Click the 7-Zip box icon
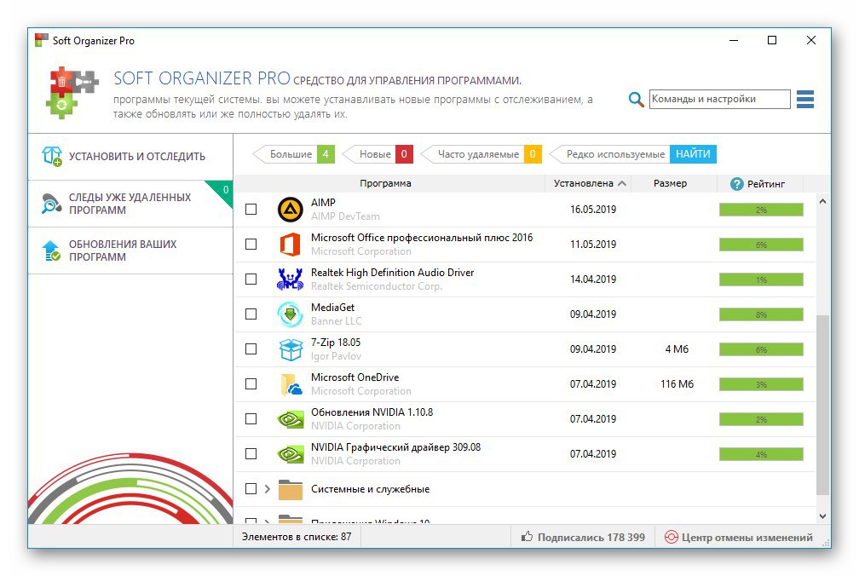This screenshot has height=576, width=859. 291,349
